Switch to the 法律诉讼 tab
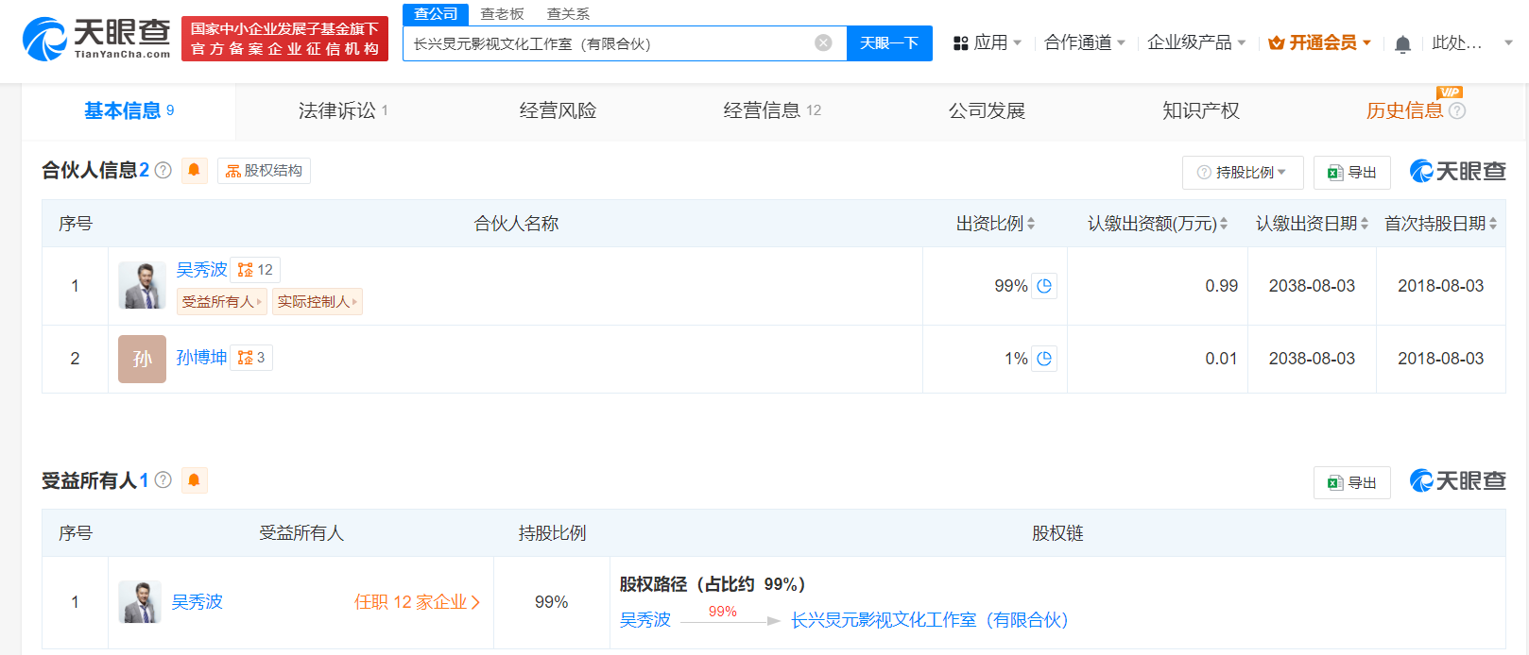The width and height of the screenshot is (1529, 655). tap(343, 111)
